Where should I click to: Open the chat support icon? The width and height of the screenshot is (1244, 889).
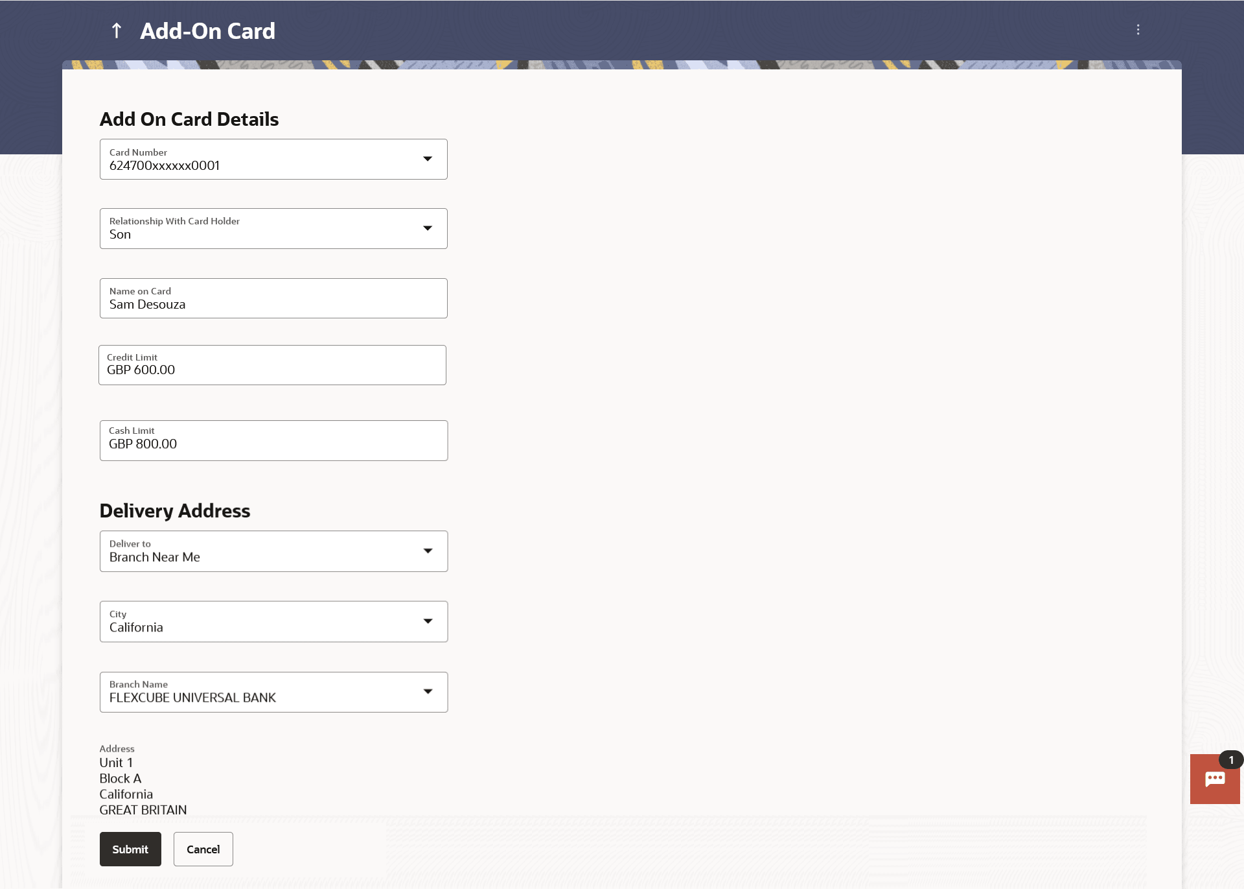click(1214, 779)
